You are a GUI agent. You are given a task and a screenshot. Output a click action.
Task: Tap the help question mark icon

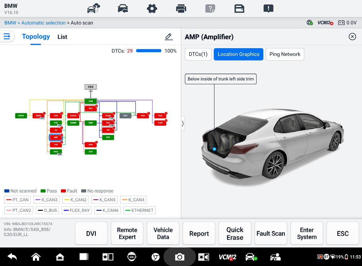pos(210,9)
